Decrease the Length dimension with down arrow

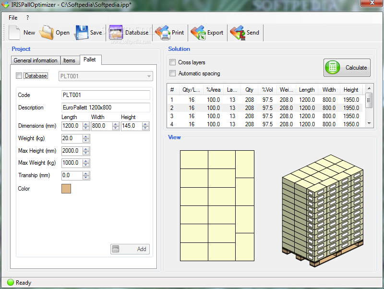tap(86, 128)
